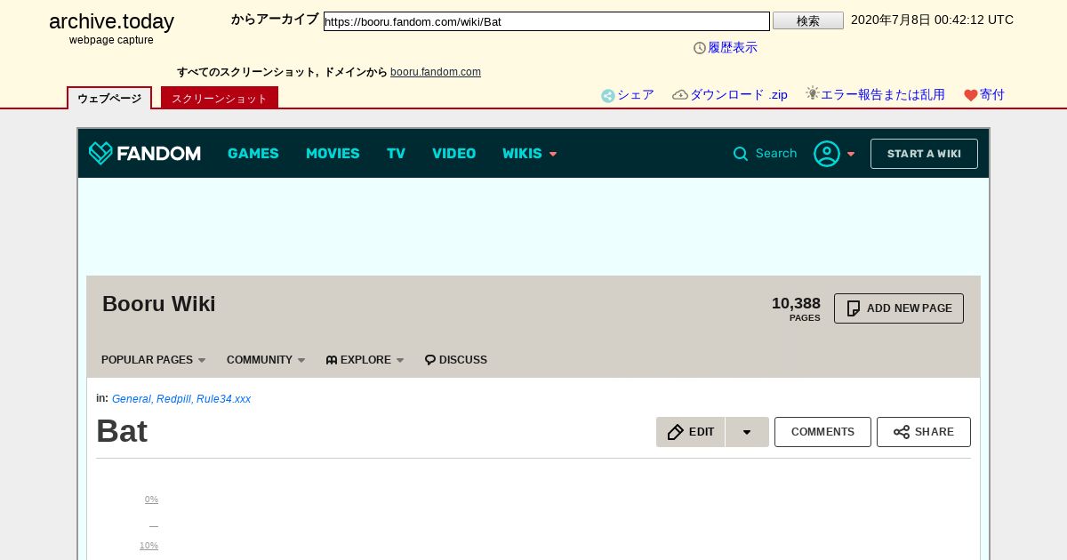Click the heart donate icon
Viewport: 1067px width, 560px height.
click(971, 95)
